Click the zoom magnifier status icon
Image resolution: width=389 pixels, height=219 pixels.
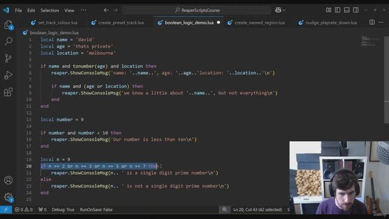click(x=224, y=209)
